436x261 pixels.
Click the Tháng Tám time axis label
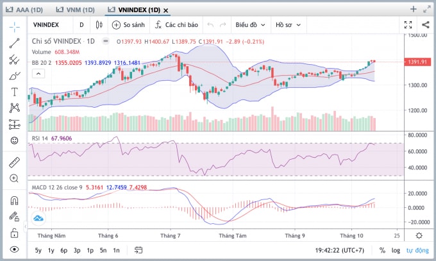233,236
